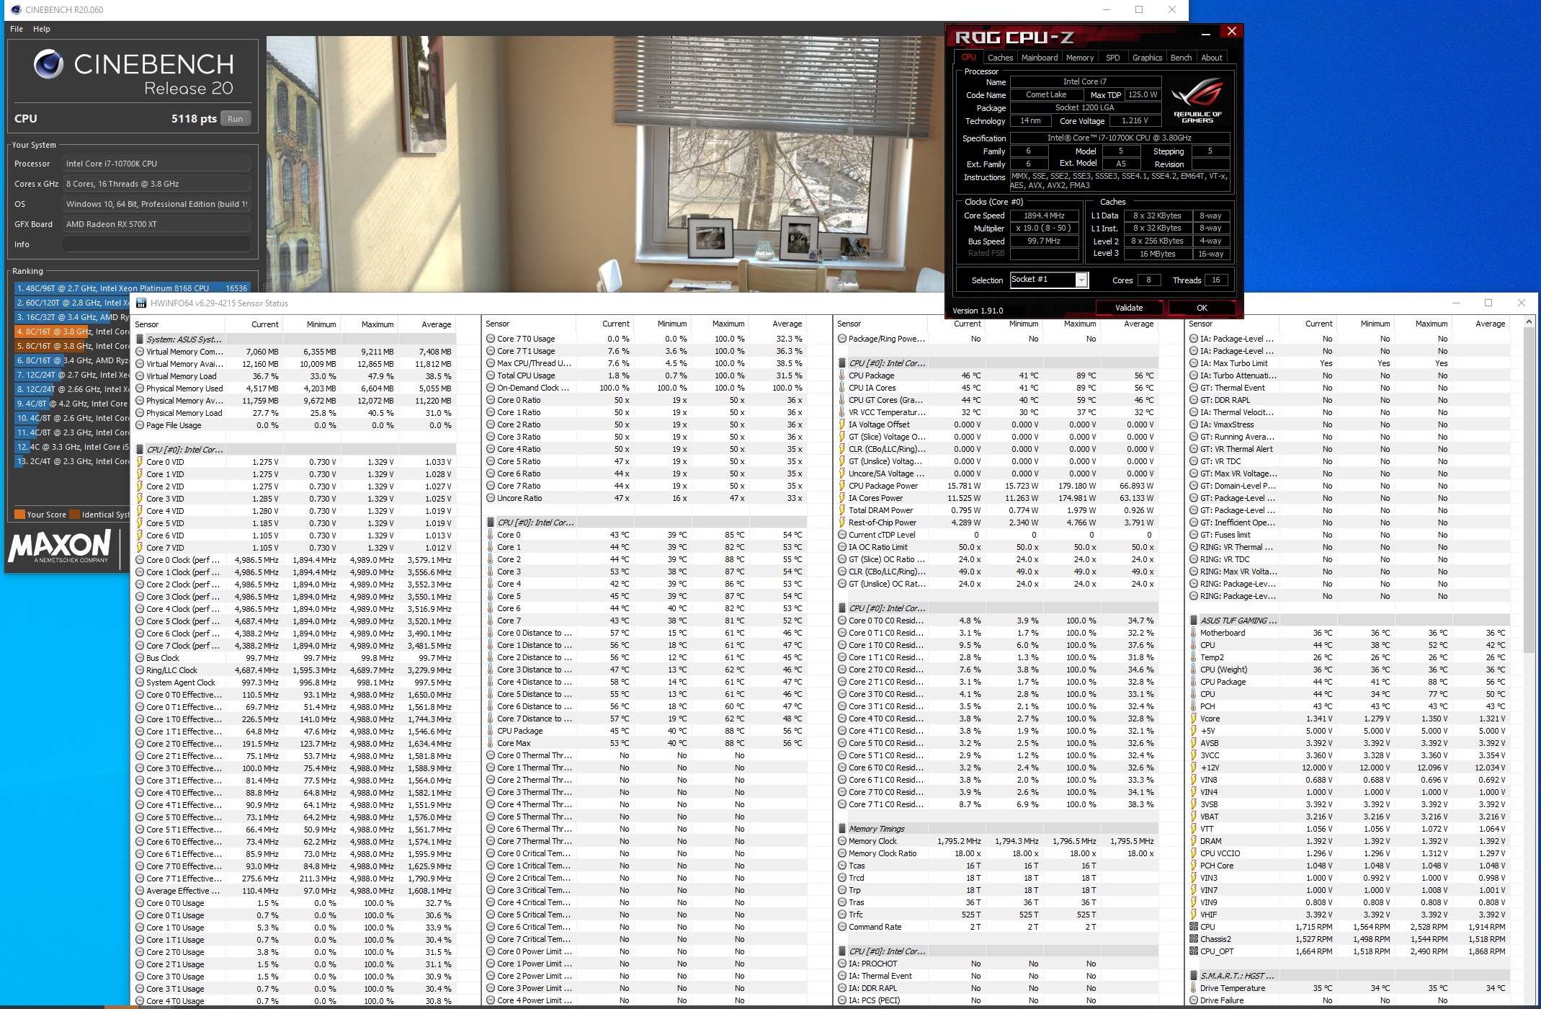Click thermometer icon beside Core Max
The height and width of the screenshot is (1009, 1541).
(x=491, y=743)
